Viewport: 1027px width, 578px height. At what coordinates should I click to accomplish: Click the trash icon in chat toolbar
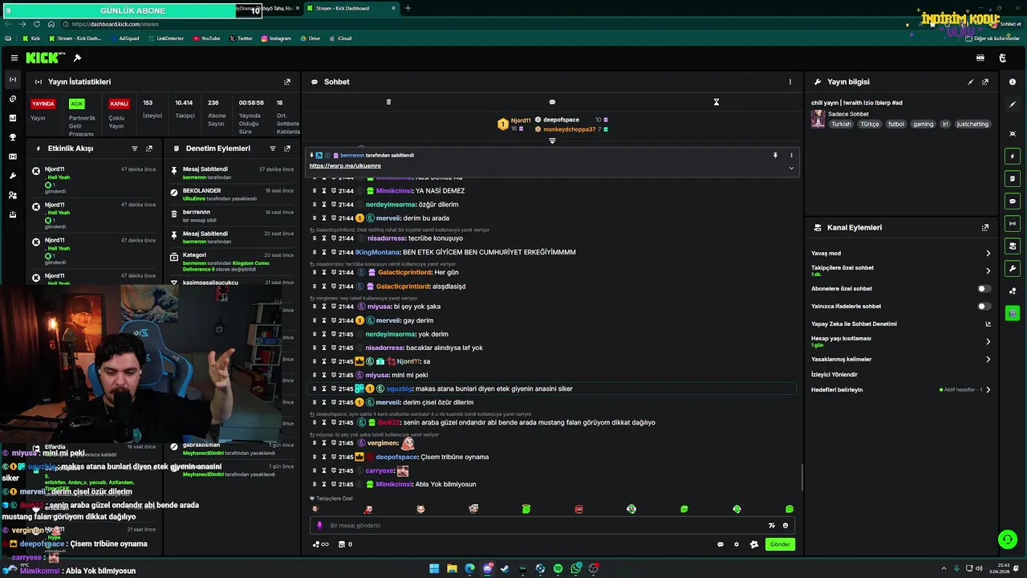pos(388,102)
